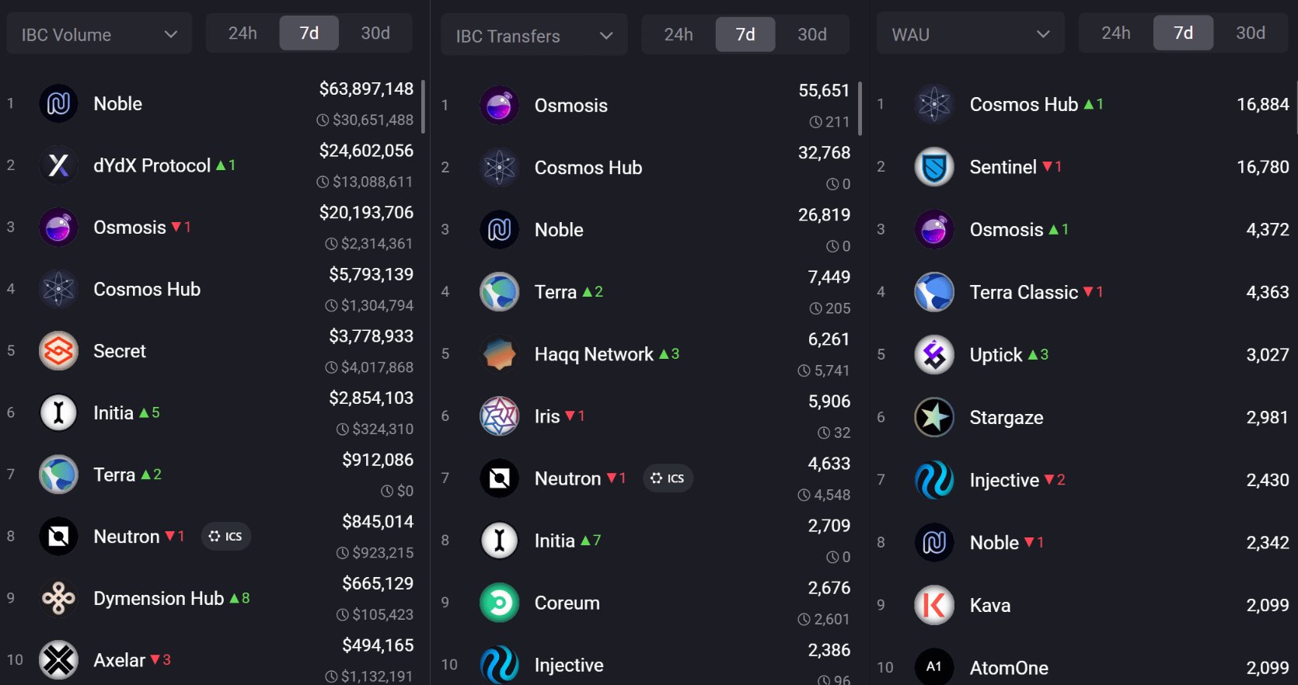
Task: Select 24h tab in WAU panel
Action: pyautogui.click(x=1115, y=33)
